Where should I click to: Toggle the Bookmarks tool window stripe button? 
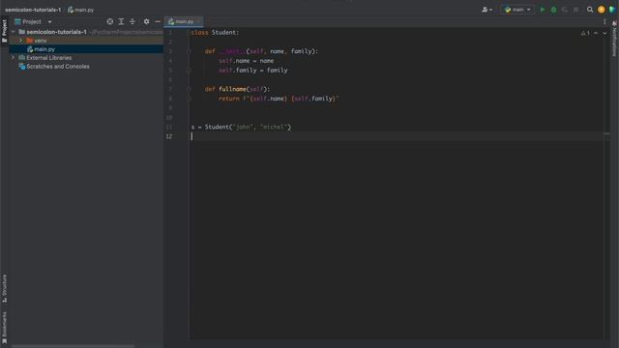[4, 328]
